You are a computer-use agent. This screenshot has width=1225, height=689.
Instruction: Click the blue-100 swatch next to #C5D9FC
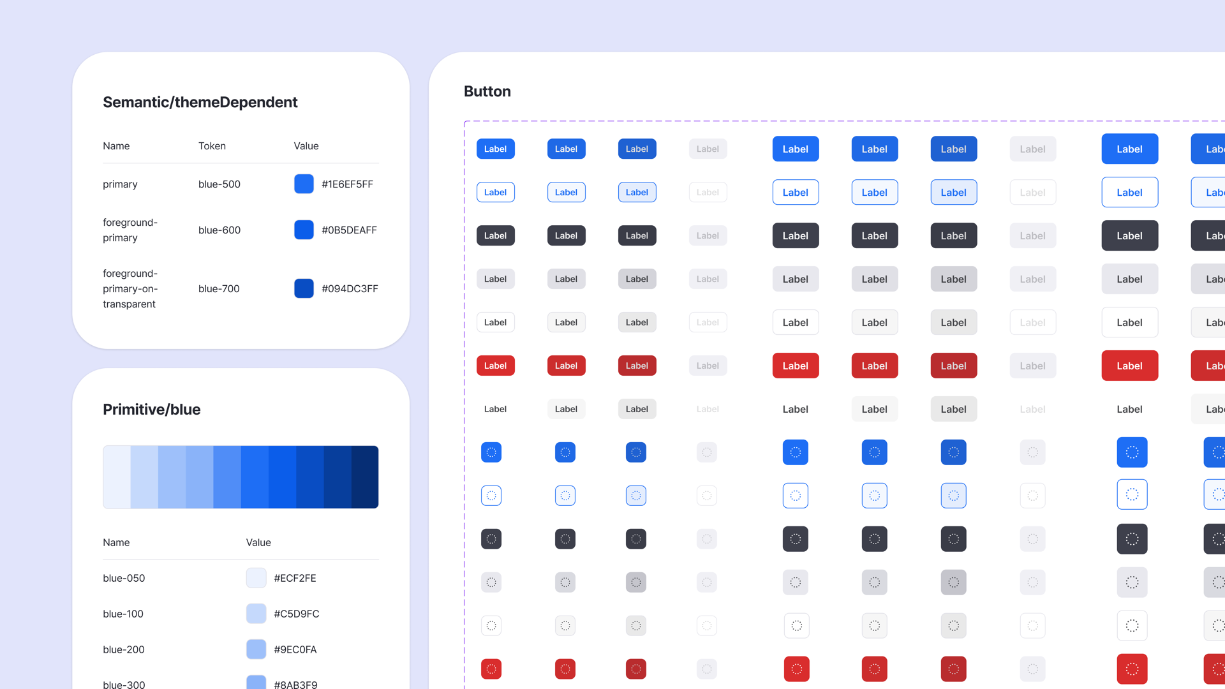tap(256, 614)
